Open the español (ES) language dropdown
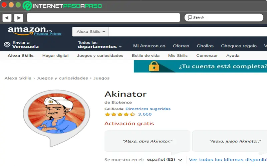 click(165, 160)
